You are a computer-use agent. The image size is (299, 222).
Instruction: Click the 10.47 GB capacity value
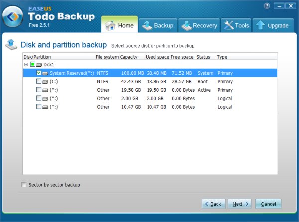coord(131,107)
